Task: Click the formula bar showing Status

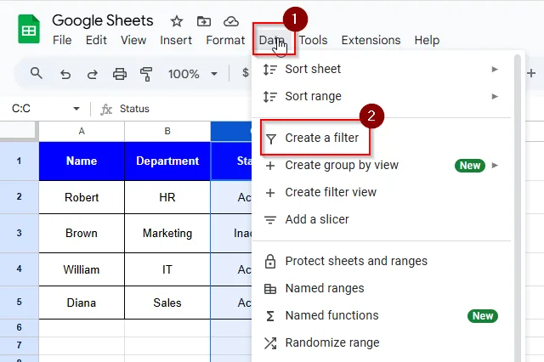Action: click(x=134, y=109)
